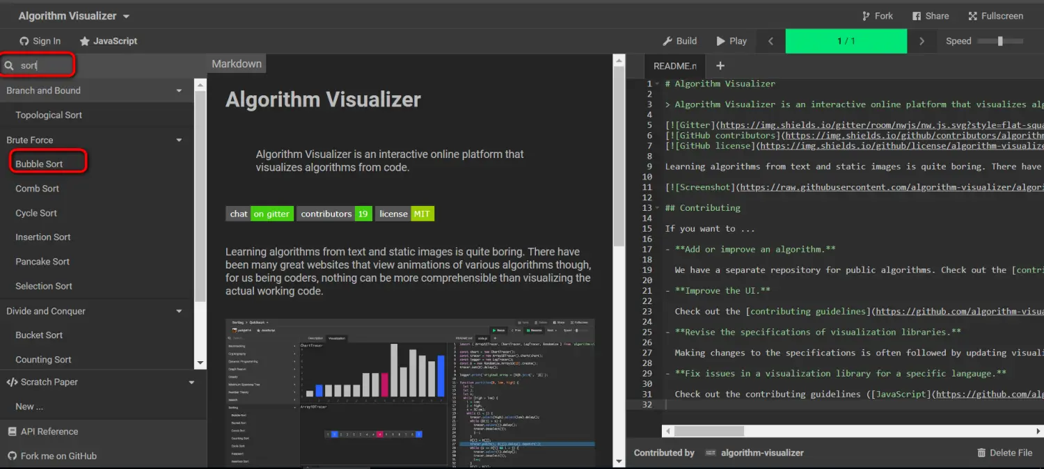
Task: Create New scratch paper
Action: tap(29, 406)
